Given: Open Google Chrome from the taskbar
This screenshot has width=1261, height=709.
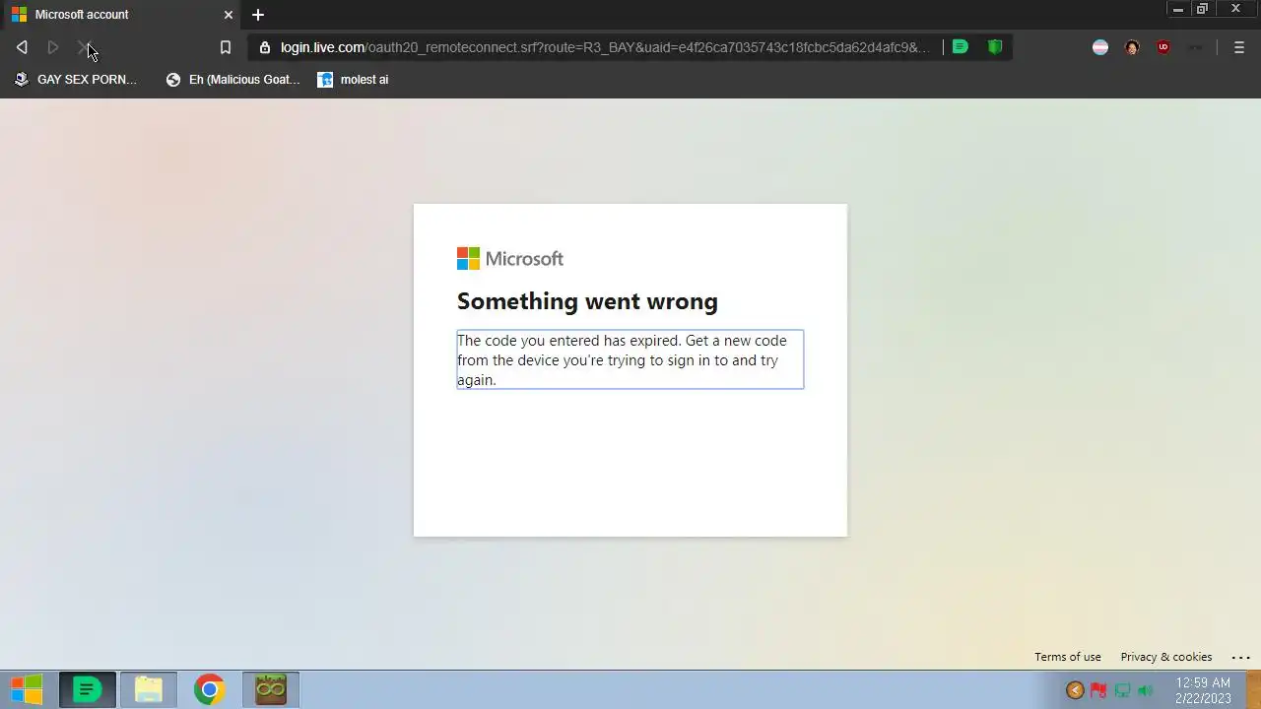Looking at the screenshot, I should tap(209, 689).
